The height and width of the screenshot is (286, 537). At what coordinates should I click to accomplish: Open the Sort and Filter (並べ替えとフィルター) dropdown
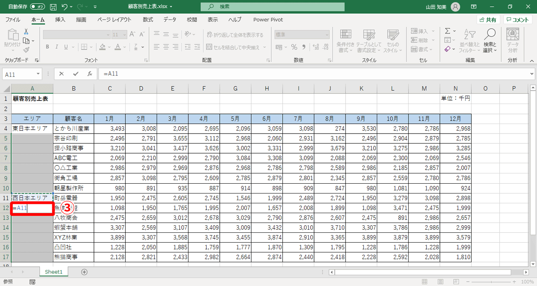pos(469,41)
